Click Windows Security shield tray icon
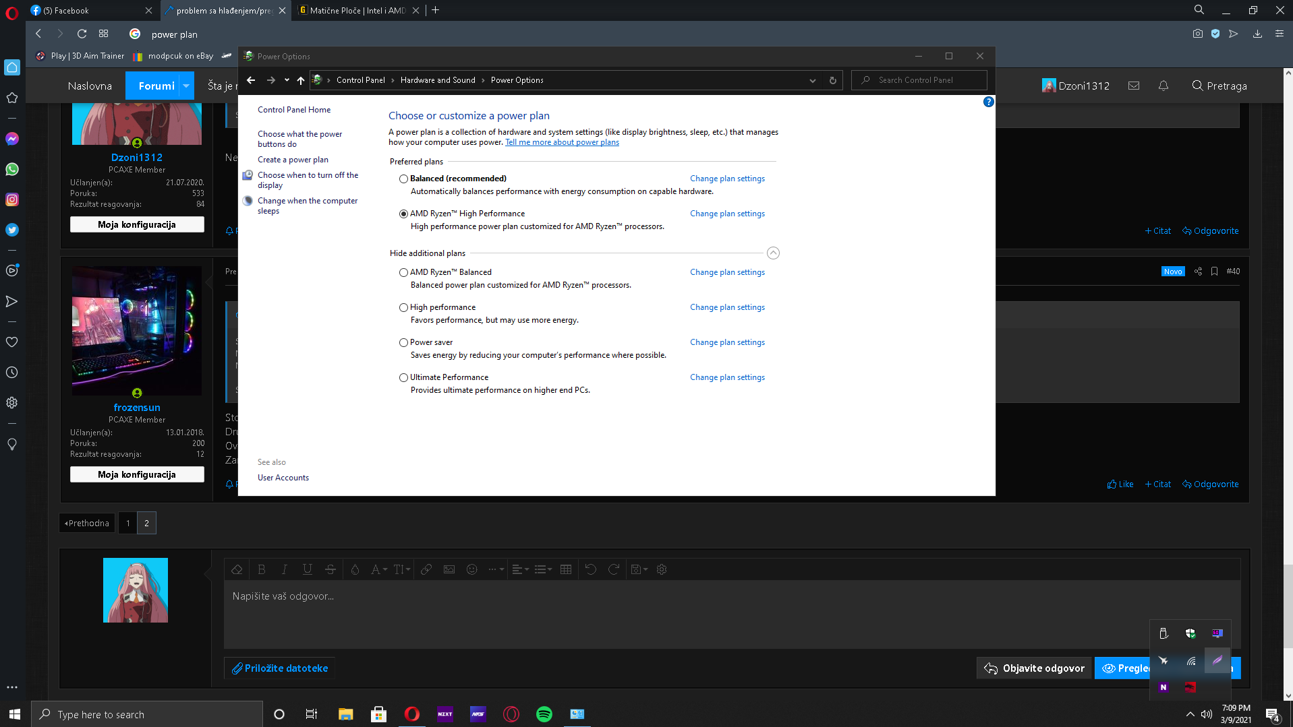 coord(1190,633)
